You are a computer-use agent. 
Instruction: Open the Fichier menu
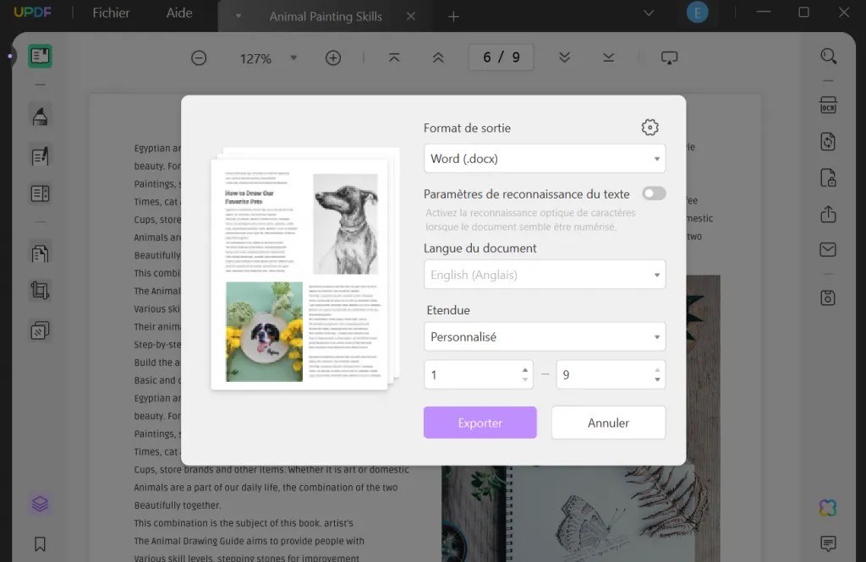click(x=111, y=13)
